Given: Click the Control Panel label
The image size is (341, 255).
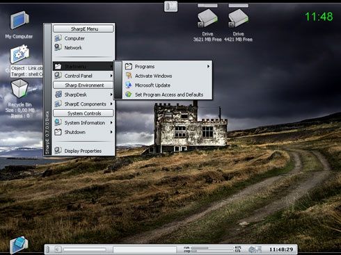Looking at the screenshot, I should 78,76.
